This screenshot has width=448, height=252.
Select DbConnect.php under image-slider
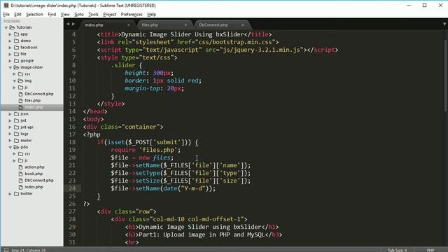point(39,94)
